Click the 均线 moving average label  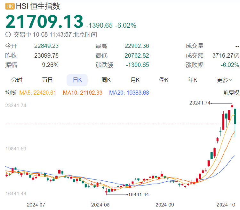coord(11,93)
